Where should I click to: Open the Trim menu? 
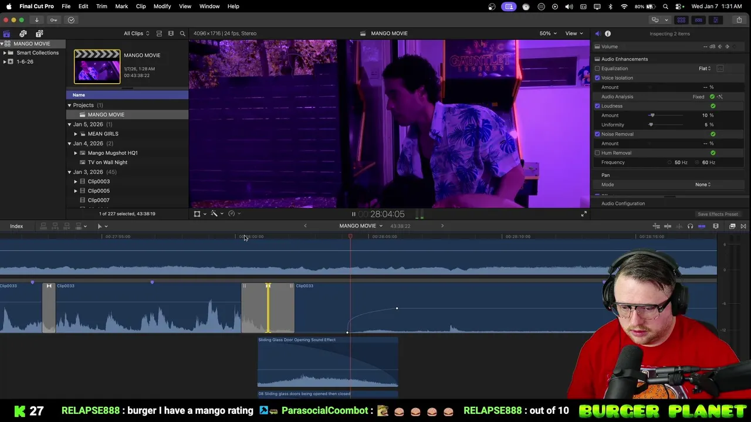[102, 6]
